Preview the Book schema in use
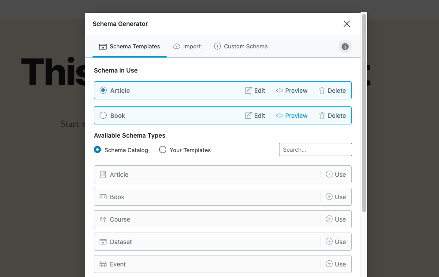This screenshot has height=277, width=439. click(x=292, y=116)
